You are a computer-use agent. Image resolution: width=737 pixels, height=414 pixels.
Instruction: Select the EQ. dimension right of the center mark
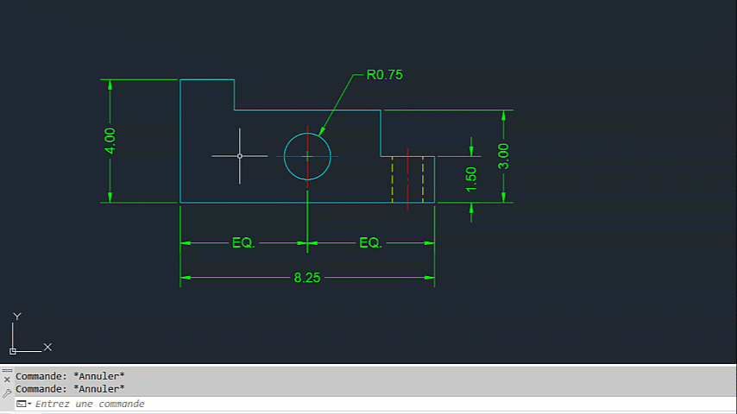click(x=370, y=243)
